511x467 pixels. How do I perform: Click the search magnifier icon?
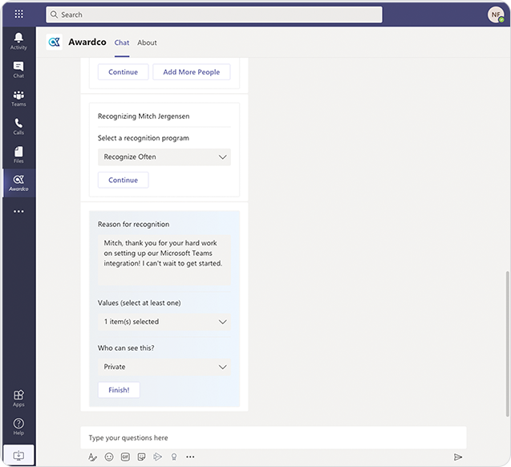[x=54, y=14]
